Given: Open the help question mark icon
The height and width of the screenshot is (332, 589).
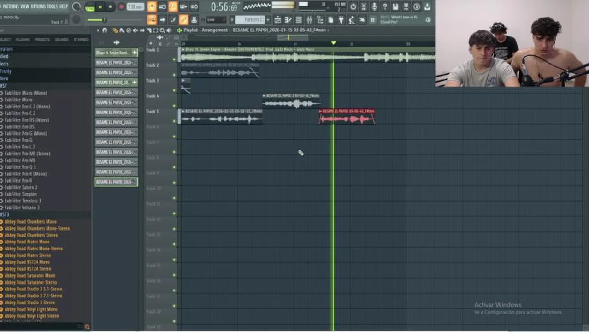Looking at the screenshot, I should pos(385,6).
